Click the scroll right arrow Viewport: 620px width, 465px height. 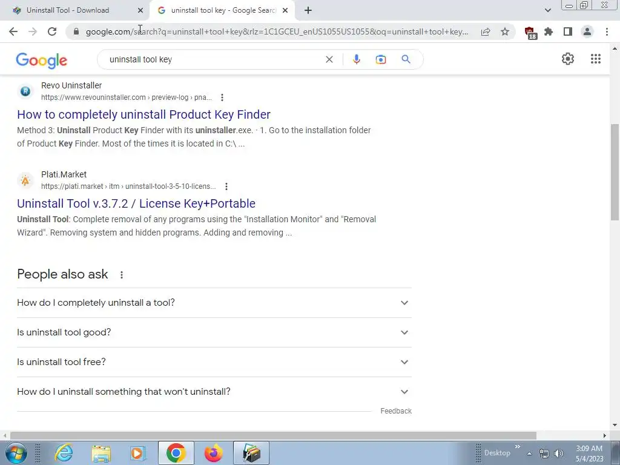click(605, 435)
